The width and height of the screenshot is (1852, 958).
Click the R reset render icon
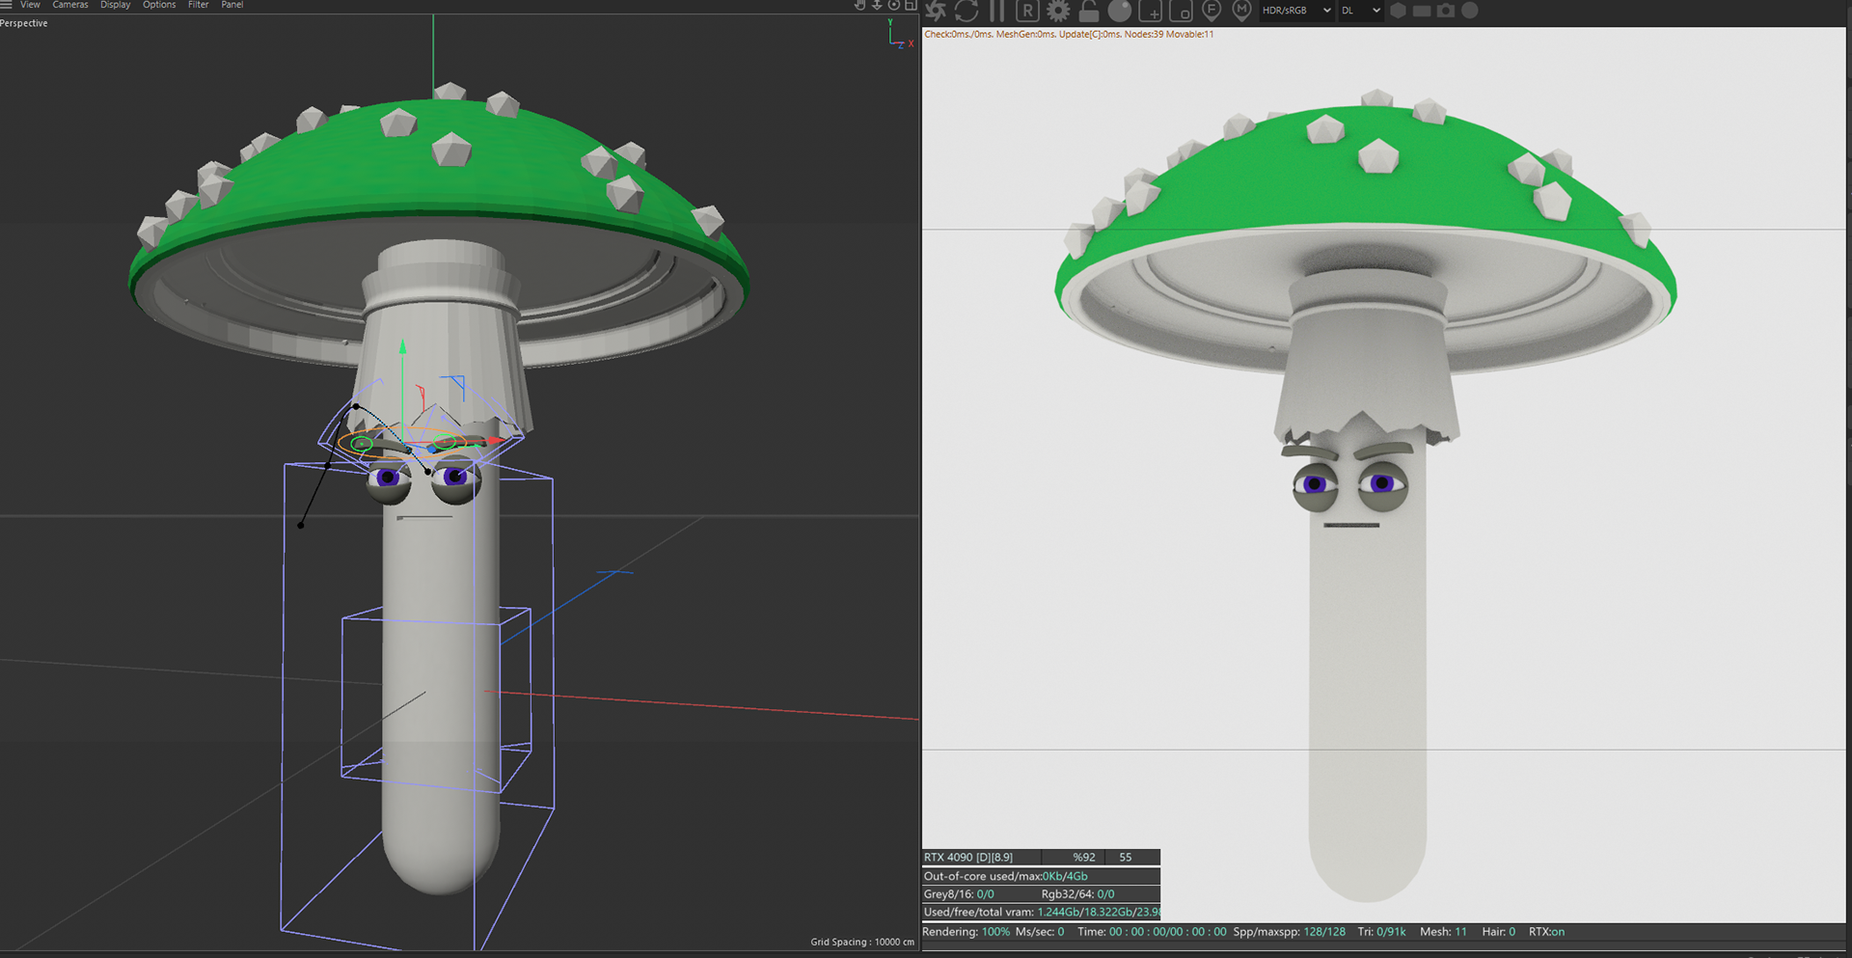coord(1027,11)
